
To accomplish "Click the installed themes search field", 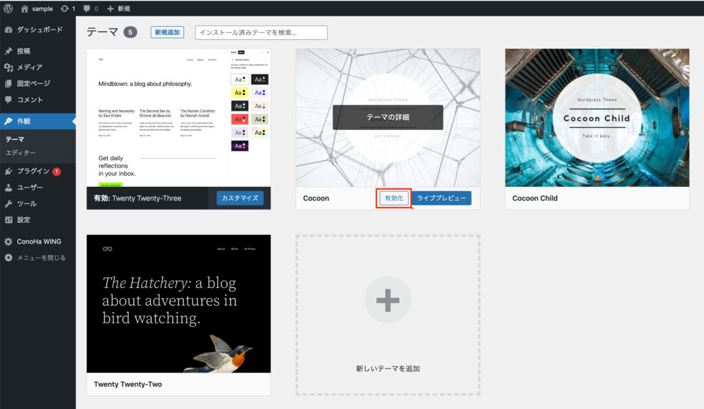I will 261,32.
